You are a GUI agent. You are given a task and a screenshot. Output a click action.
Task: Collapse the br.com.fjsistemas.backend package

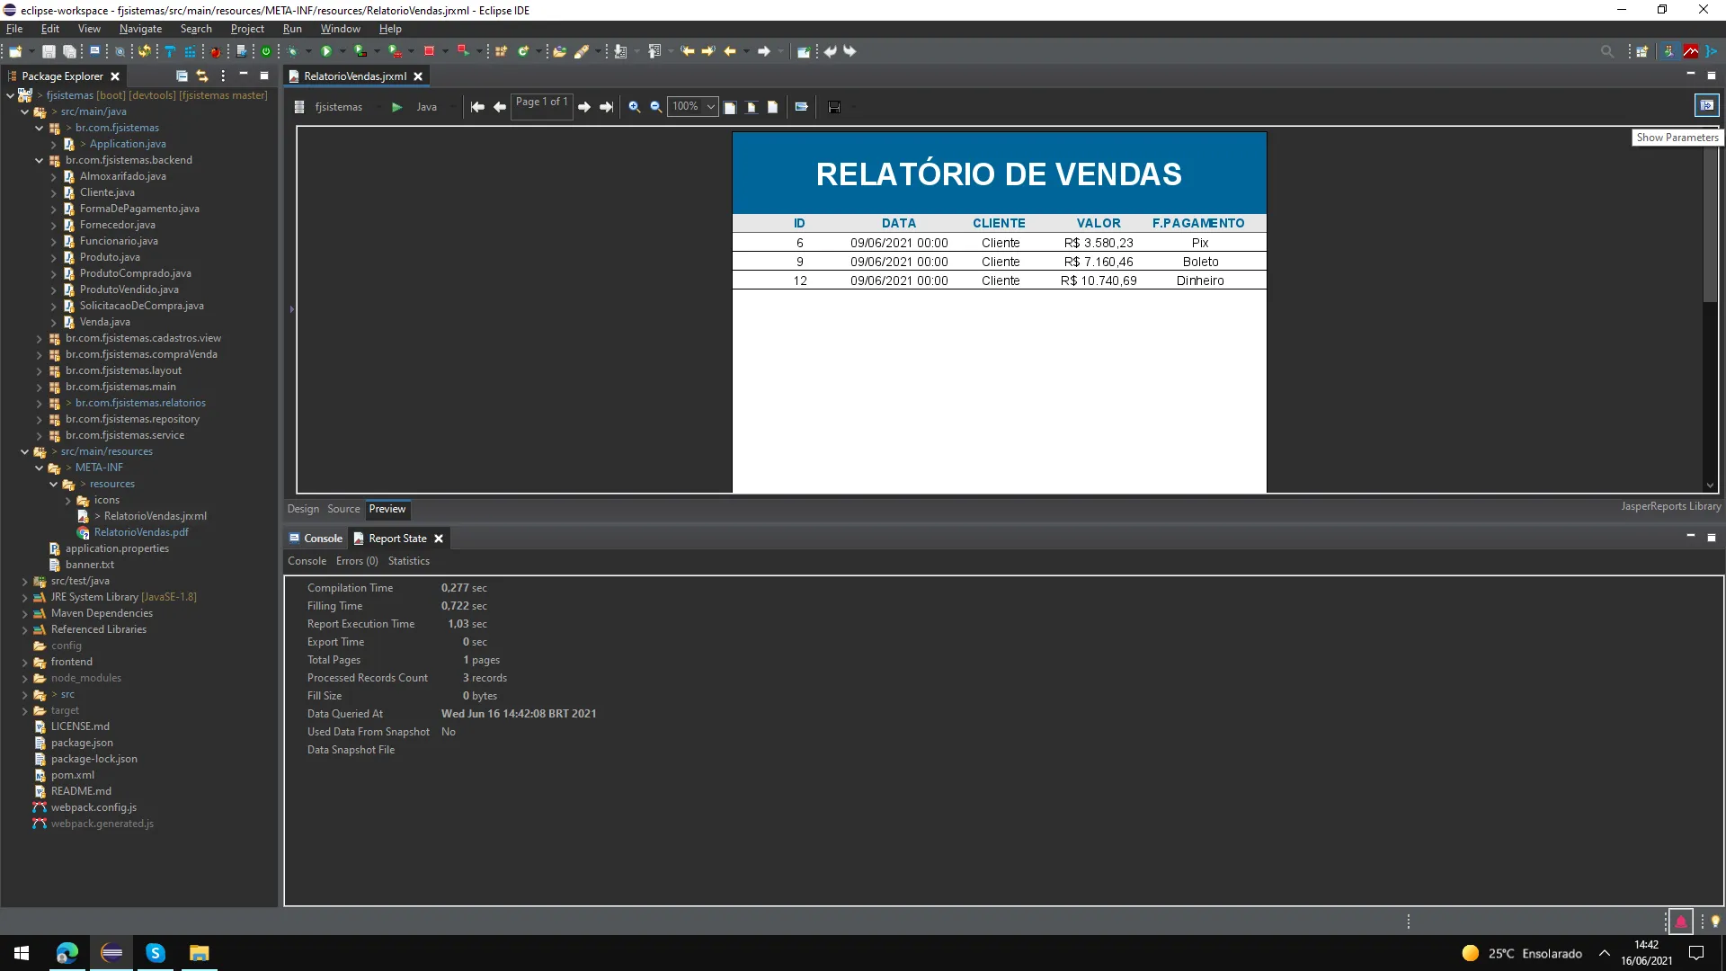coord(40,160)
